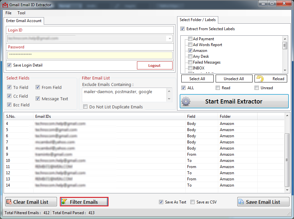Click the Clear Email List button
The image size is (294, 219).
click(31, 202)
